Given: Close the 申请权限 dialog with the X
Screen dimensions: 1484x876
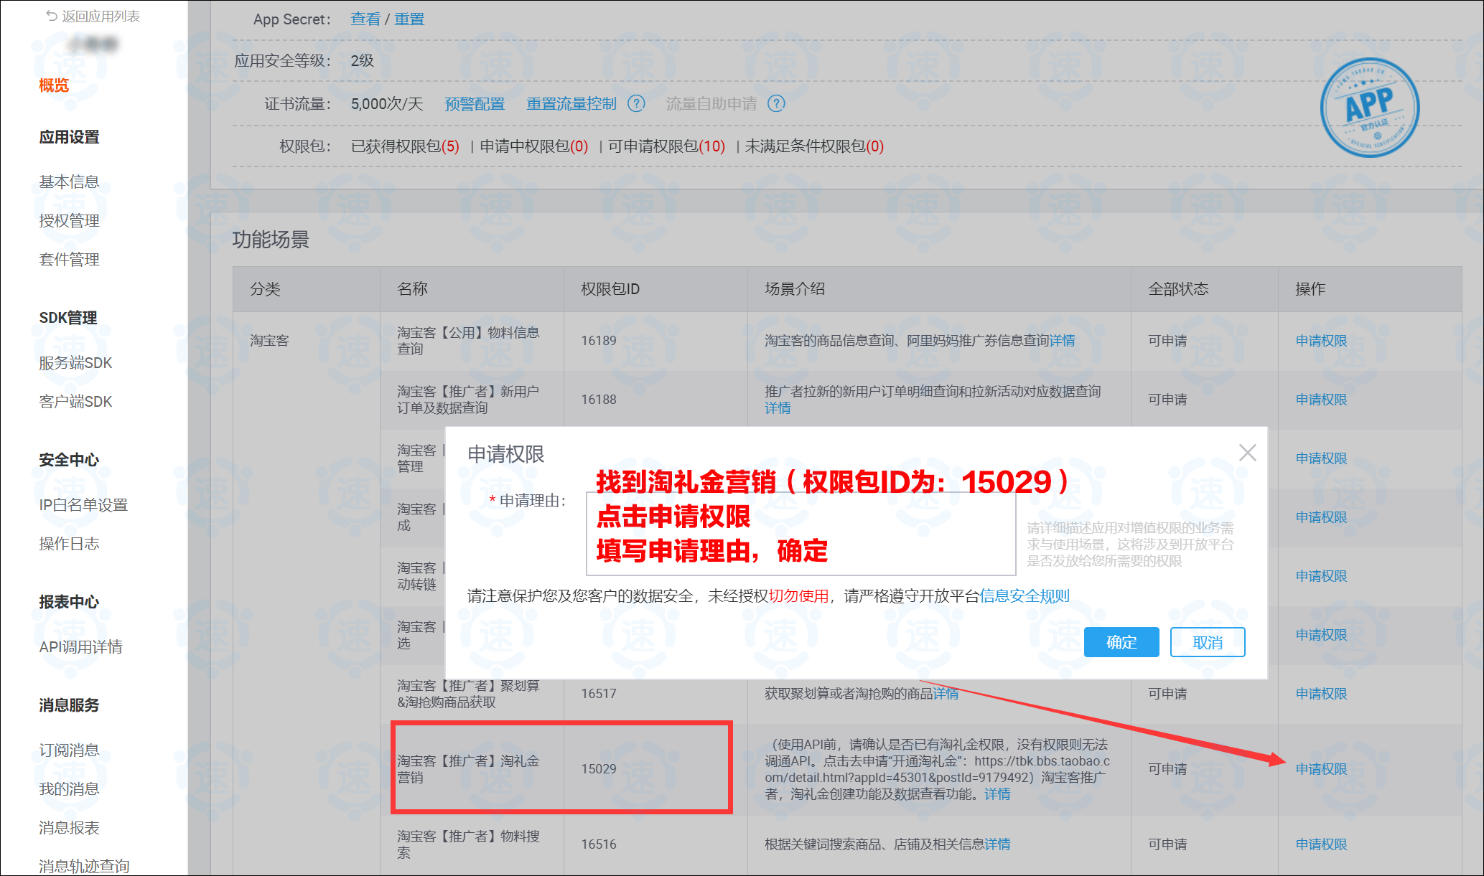Looking at the screenshot, I should click(x=1248, y=453).
